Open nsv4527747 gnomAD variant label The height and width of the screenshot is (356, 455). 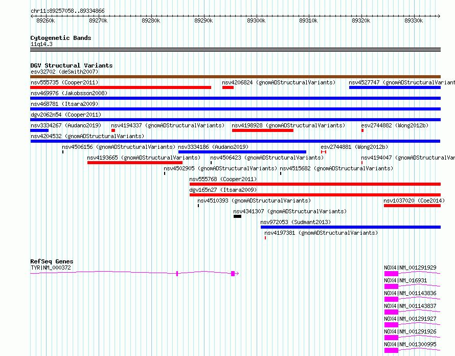(402, 82)
